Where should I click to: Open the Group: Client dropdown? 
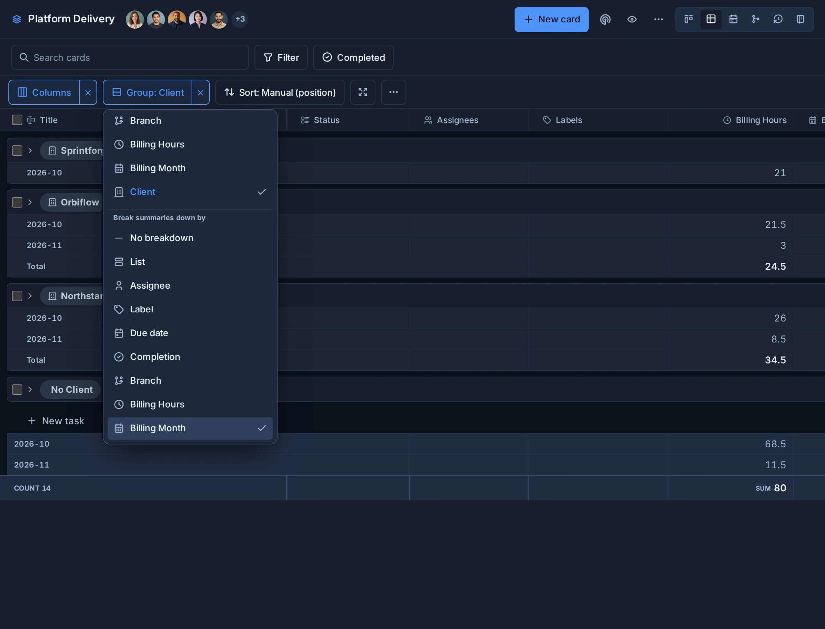pos(148,93)
